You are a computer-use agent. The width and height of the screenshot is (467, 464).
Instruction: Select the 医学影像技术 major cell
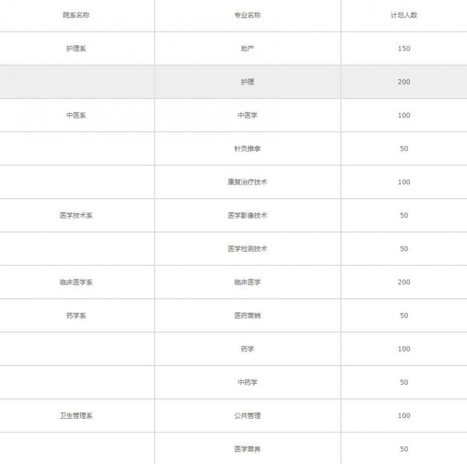point(248,216)
